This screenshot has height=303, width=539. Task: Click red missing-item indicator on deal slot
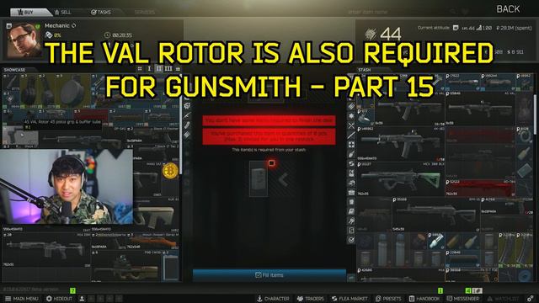tap(271, 162)
